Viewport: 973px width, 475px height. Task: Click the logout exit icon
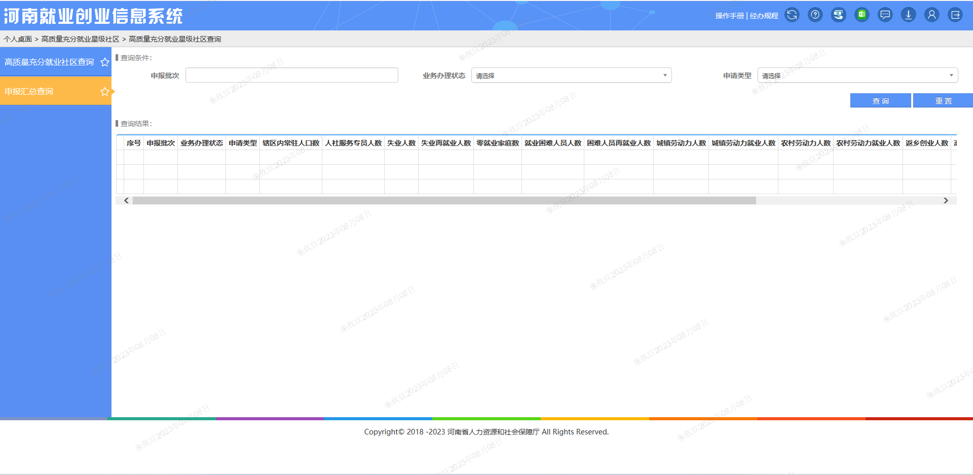click(955, 15)
